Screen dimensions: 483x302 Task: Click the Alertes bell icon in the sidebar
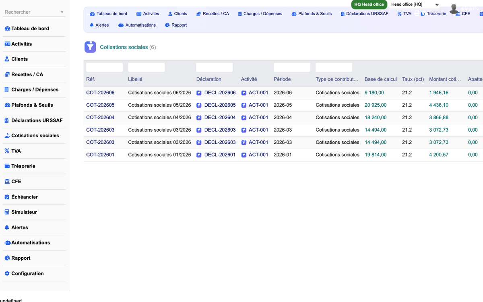(7, 228)
